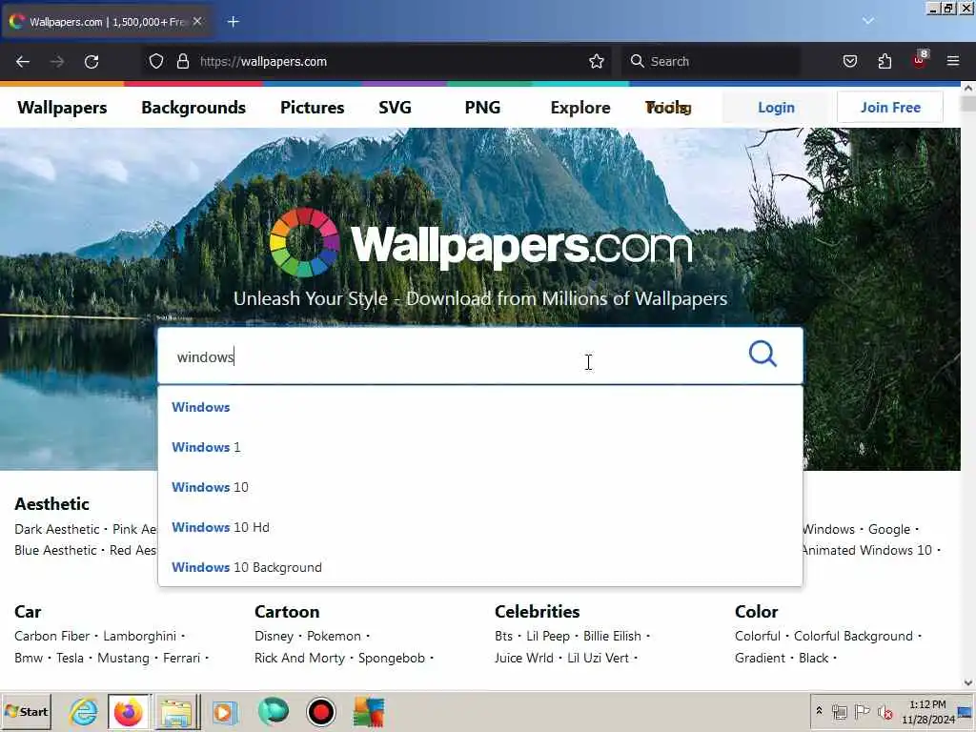
Task: Open the Google wallpapers link
Action: [889, 529]
